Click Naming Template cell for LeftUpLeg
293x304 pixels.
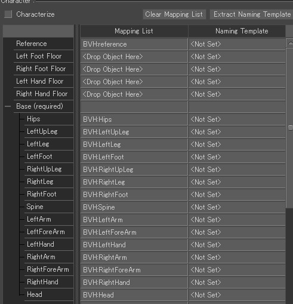coord(237,132)
